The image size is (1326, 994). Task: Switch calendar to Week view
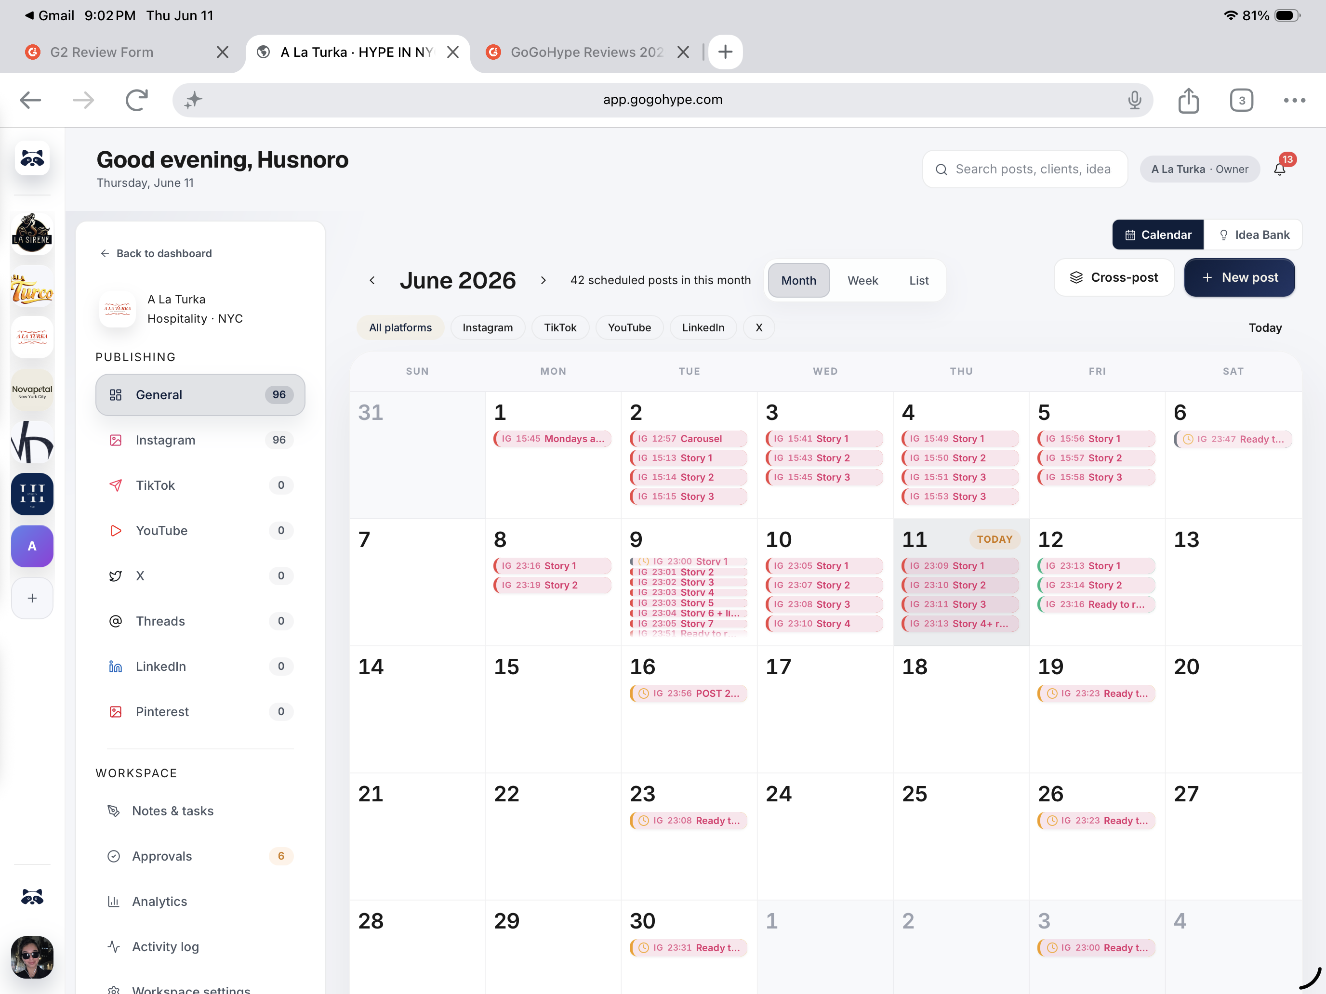862,280
